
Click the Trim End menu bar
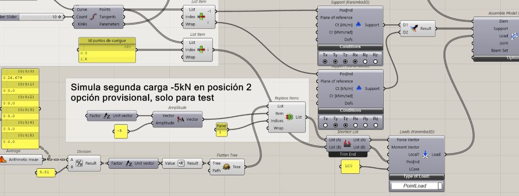pos(347,154)
